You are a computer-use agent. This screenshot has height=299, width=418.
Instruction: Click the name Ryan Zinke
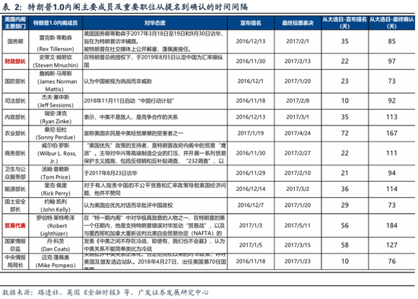point(55,121)
